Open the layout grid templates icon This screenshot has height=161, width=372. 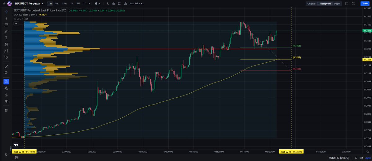[x=119, y=3]
